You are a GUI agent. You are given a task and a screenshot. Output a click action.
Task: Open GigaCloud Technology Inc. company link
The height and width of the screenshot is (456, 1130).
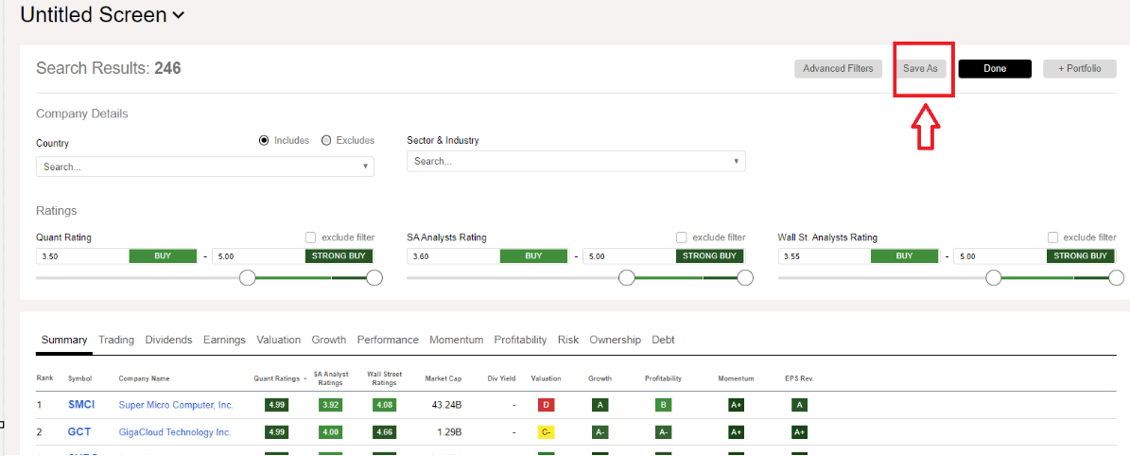(x=174, y=432)
